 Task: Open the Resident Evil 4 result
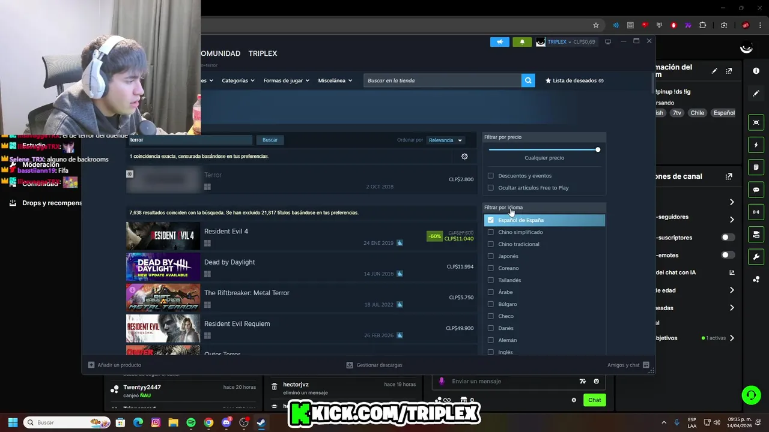coord(300,236)
